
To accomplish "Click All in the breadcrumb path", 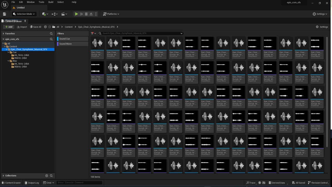I will click(58, 27).
